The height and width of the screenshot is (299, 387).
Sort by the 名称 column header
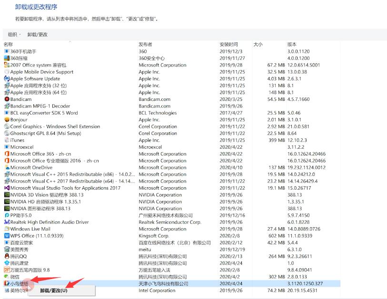click(x=8, y=44)
